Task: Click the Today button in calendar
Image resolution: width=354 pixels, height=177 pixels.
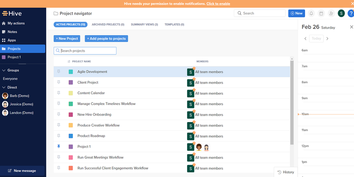Action: pyautogui.click(x=316, y=39)
